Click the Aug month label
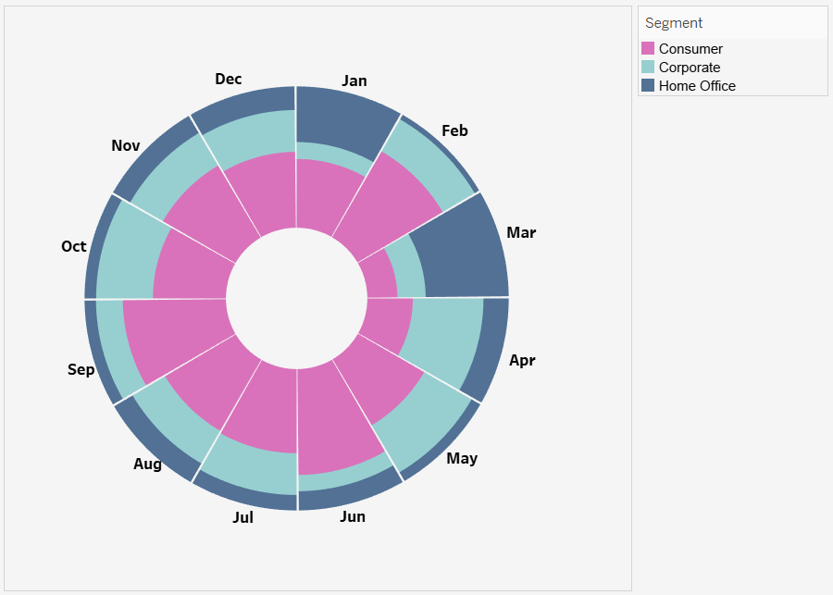 pos(148,464)
